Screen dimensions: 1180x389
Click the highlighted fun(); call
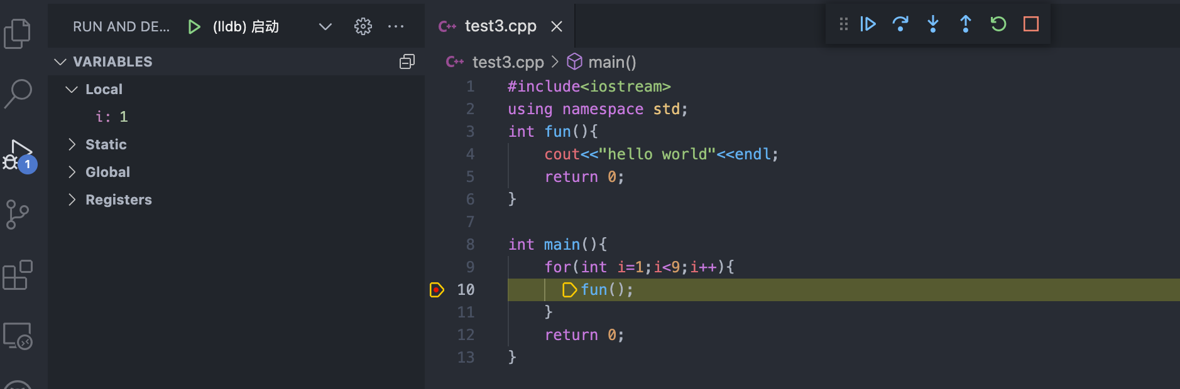point(607,290)
